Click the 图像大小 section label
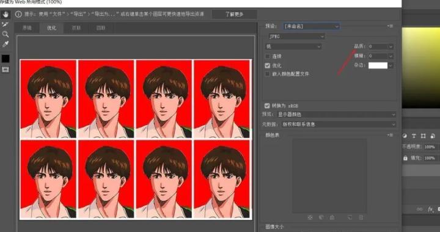This screenshot has height=232, width=440. [274, 227]
